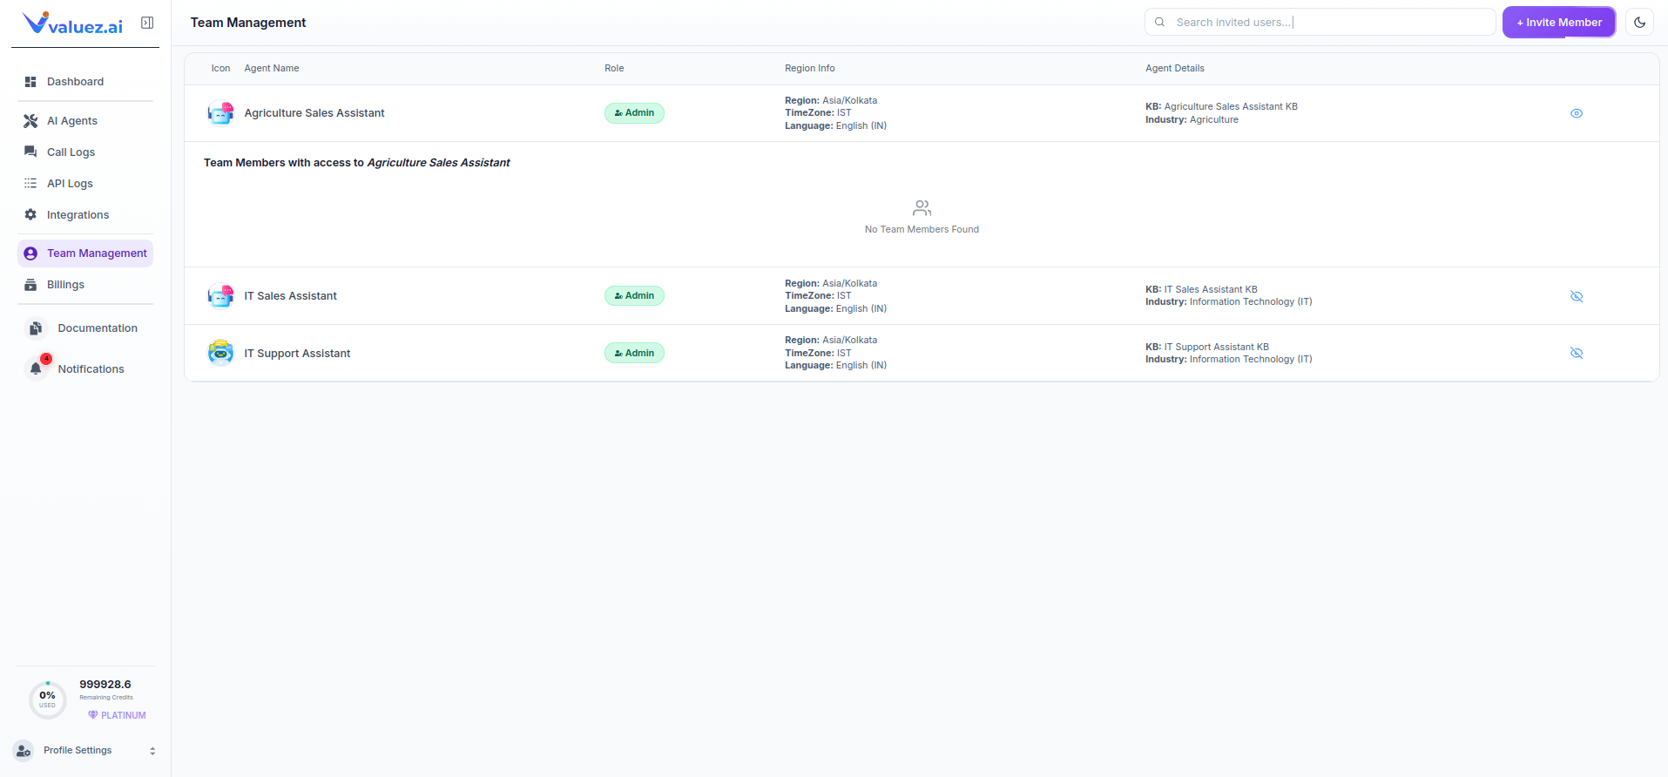Click the valuez.ai logo
1668x777 pixels.
pyautogui.click(x=73, y=24)
